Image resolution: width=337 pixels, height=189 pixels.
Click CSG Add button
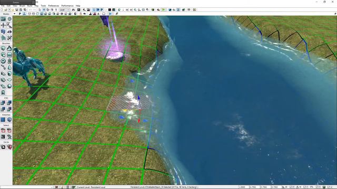tap(3, 103)
